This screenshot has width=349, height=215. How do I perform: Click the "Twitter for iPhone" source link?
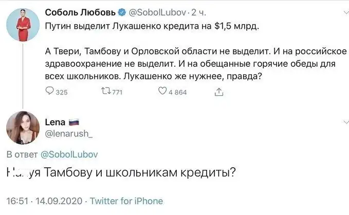tap(126, 201)
